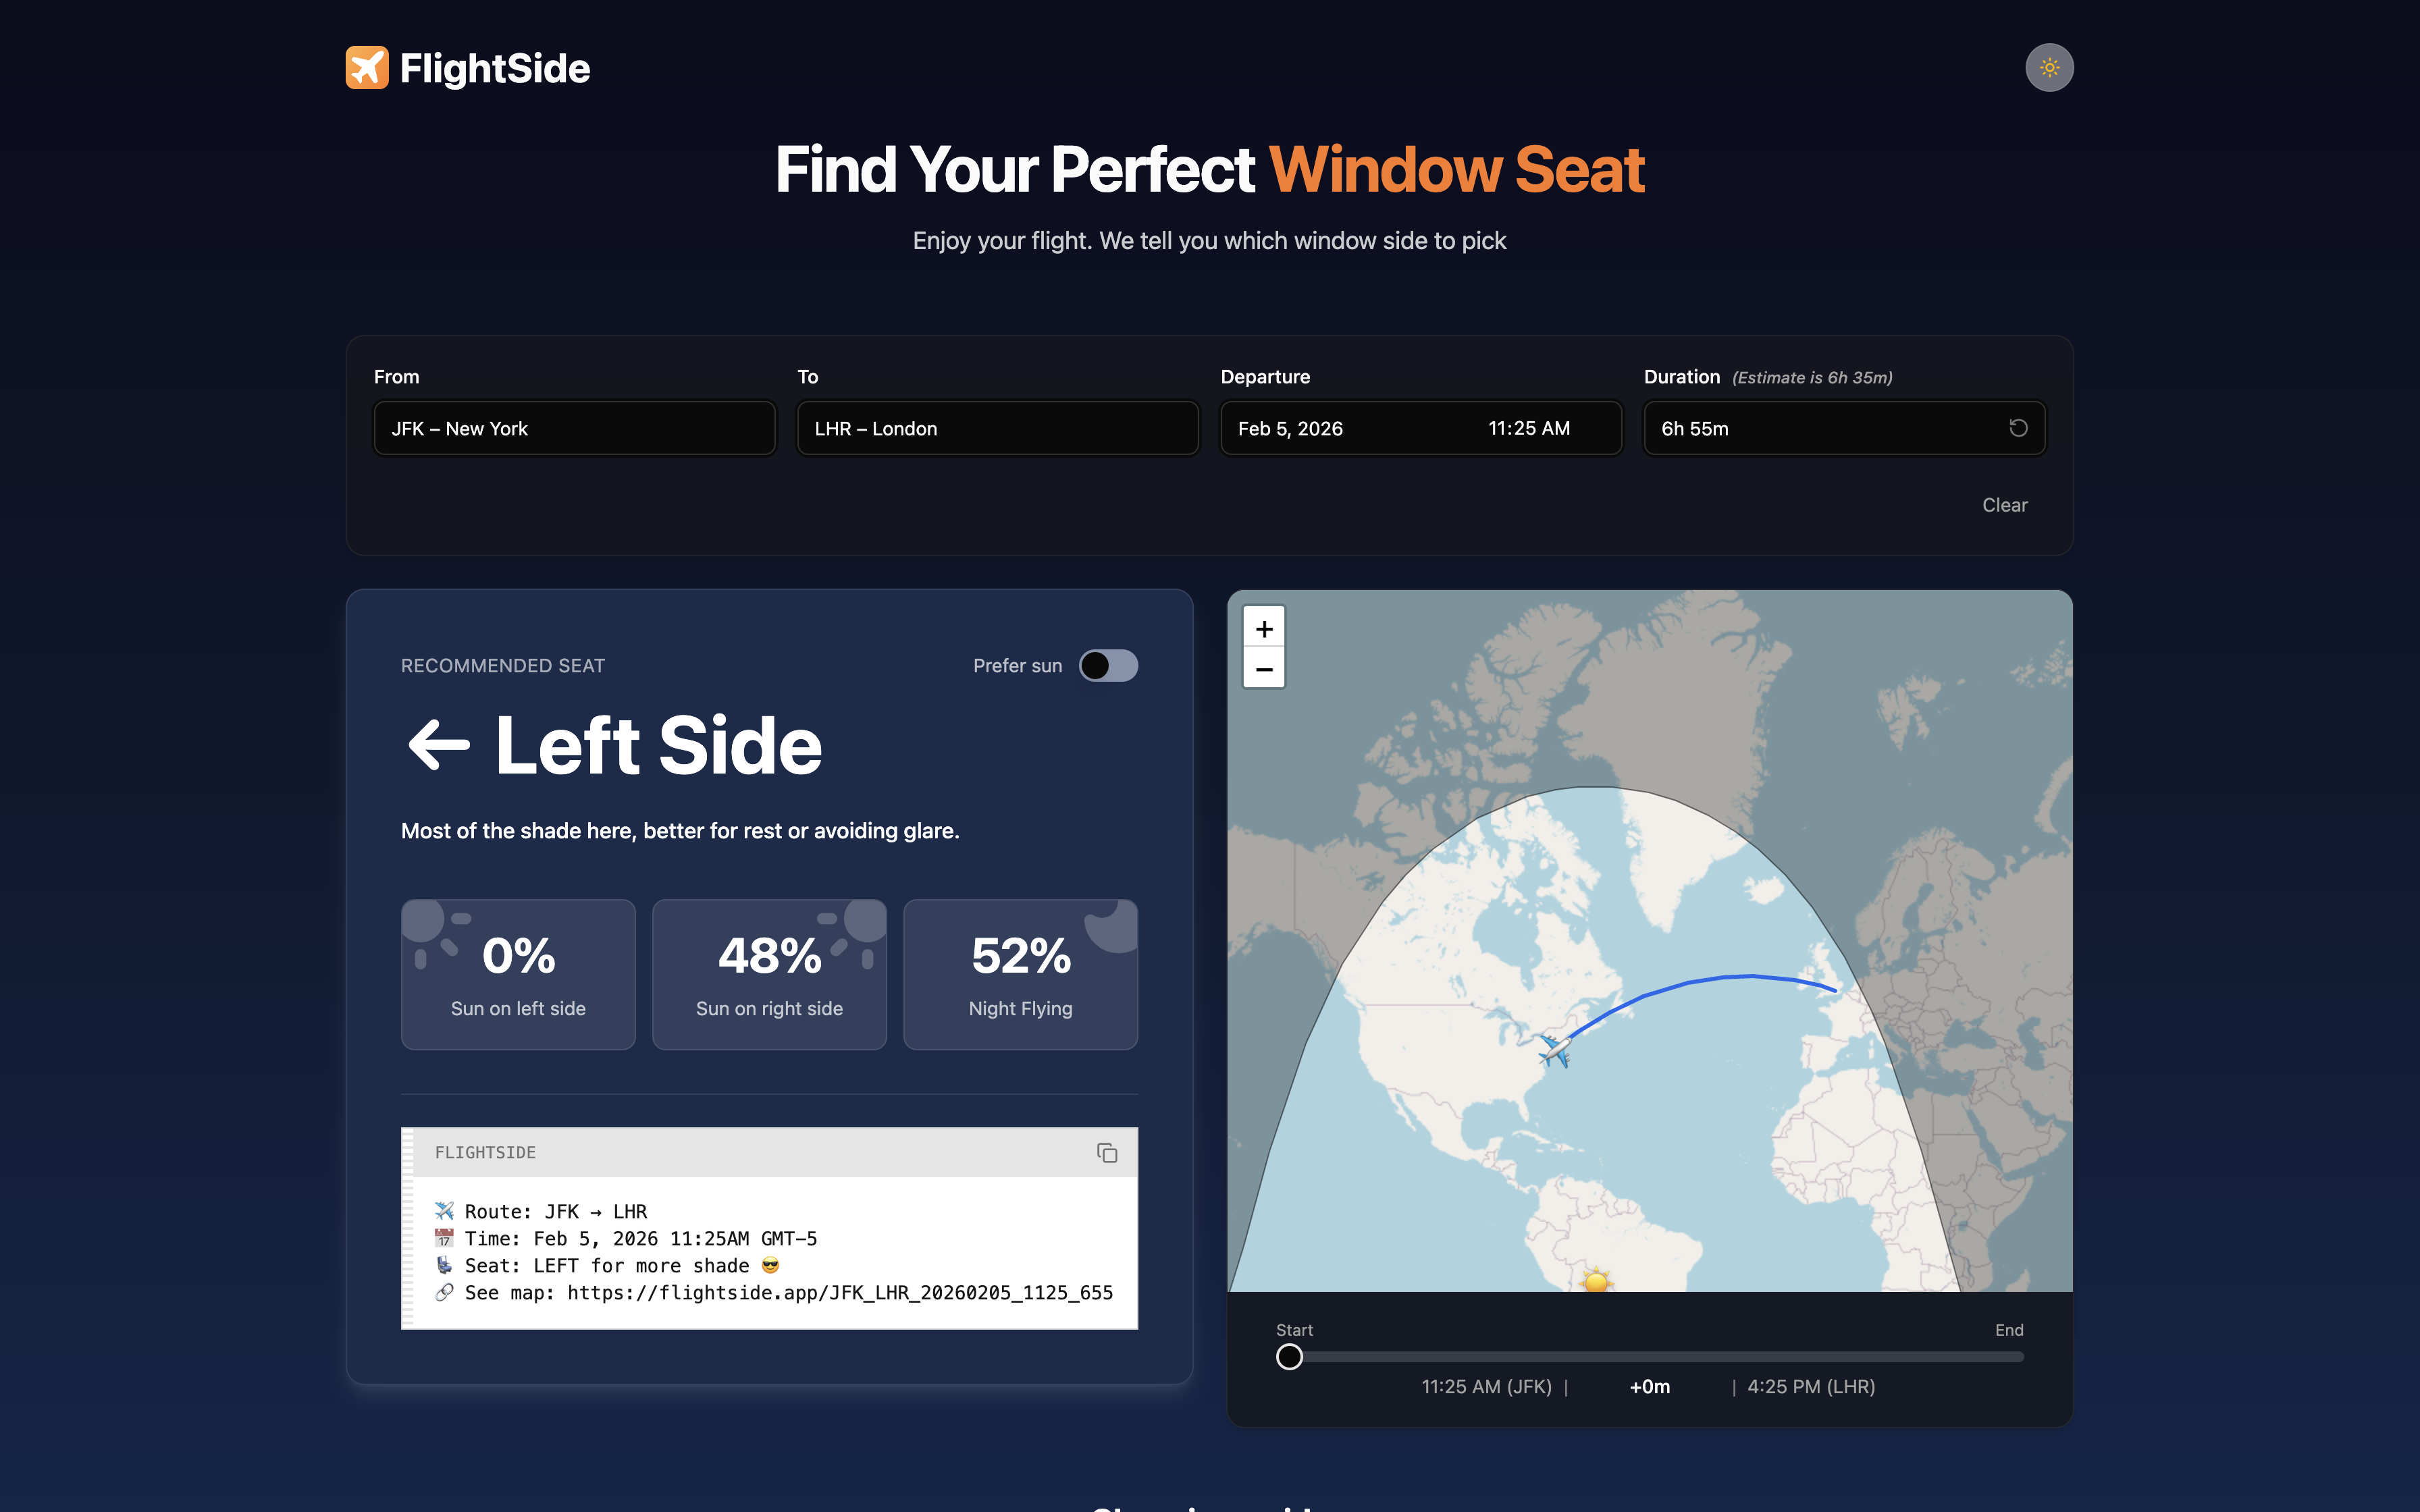Reset duration to the estimate
Screen dimensions: 2420x1512
[x=2018, y=428]
